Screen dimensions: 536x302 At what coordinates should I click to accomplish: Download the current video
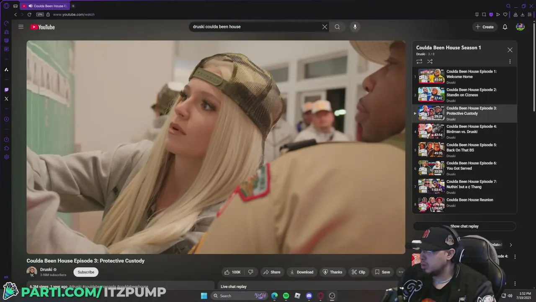tap(301, 272)
